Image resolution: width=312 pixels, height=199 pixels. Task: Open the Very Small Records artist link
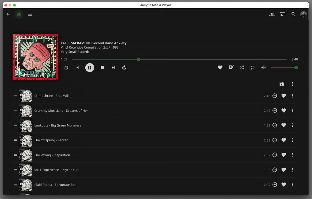click(x=75, y=52)
